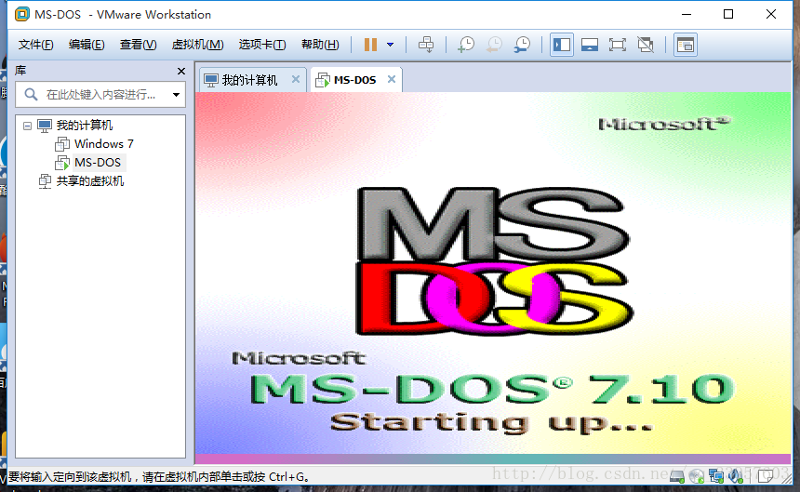The height and width of the screenshot is (492, 800).
Task: Open the 文件(F) menu
Action: pyautogui.click(x=35, y=45)
